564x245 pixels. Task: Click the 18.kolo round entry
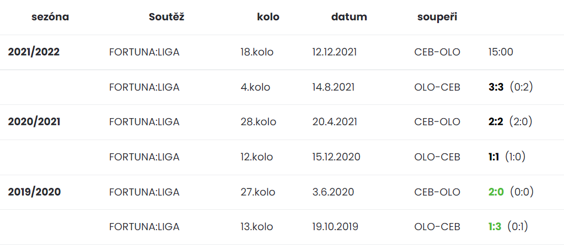257,52
